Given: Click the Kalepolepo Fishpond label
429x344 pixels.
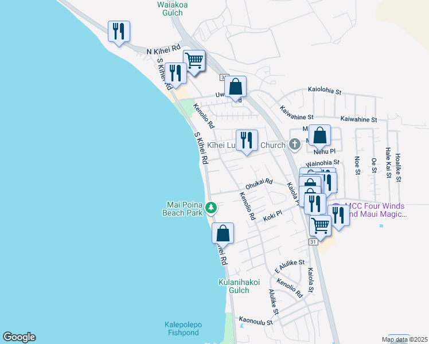Looking at the screenshot, I should (184, 329).
